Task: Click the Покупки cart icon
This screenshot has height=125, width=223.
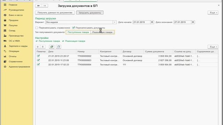Action: [x=5, y=25]
